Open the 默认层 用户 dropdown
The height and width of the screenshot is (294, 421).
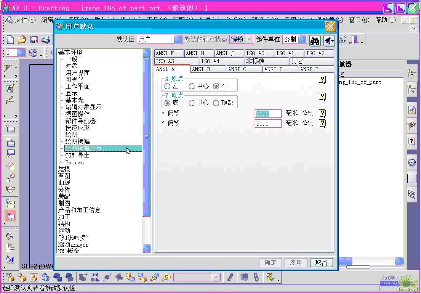click(x=178, y=39)
